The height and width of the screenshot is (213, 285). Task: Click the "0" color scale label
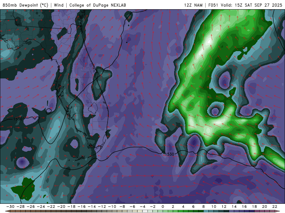coord(163,207)
